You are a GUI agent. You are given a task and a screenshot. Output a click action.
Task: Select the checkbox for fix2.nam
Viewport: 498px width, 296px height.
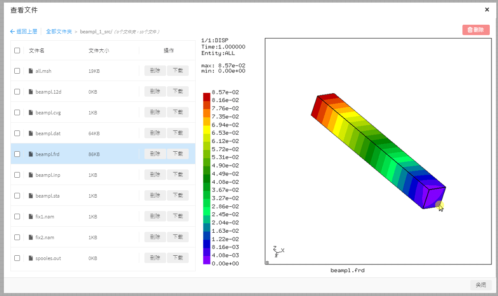[x=17, y=237]
